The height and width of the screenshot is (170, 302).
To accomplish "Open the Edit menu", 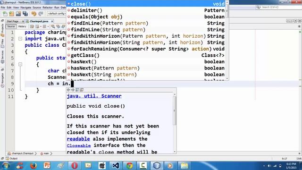I will click(x=9, y=8).
